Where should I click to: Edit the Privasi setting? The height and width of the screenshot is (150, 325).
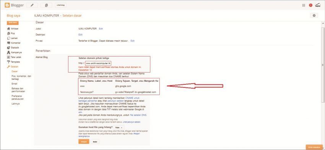pos(132,41)
